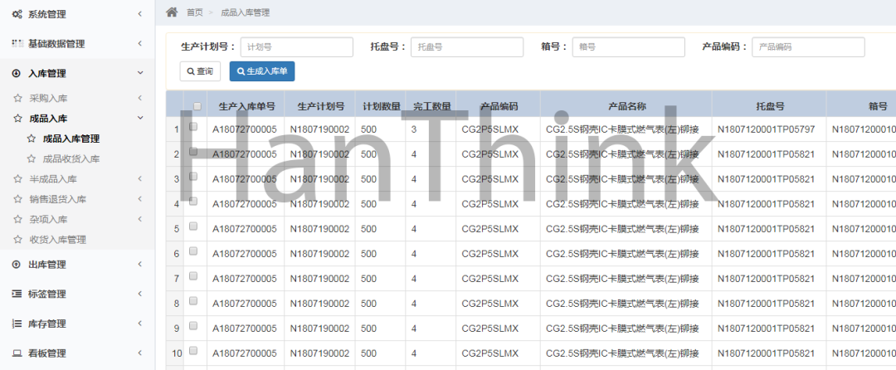Expand the 半成品入库 submenu chevron
The image size is (896, 370).
[x=139, y=179]
